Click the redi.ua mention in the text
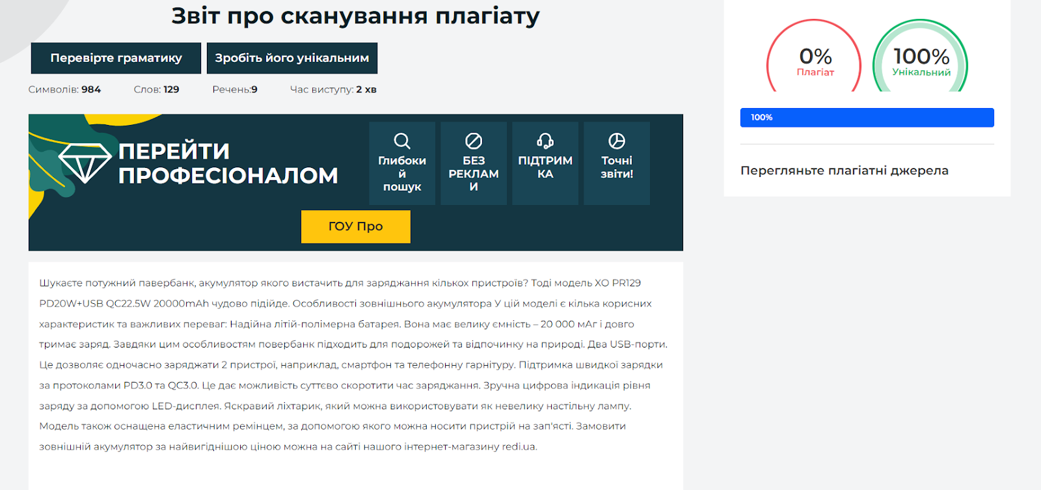The width and height of the screenshot is (1041, 490). coord(519,447)
